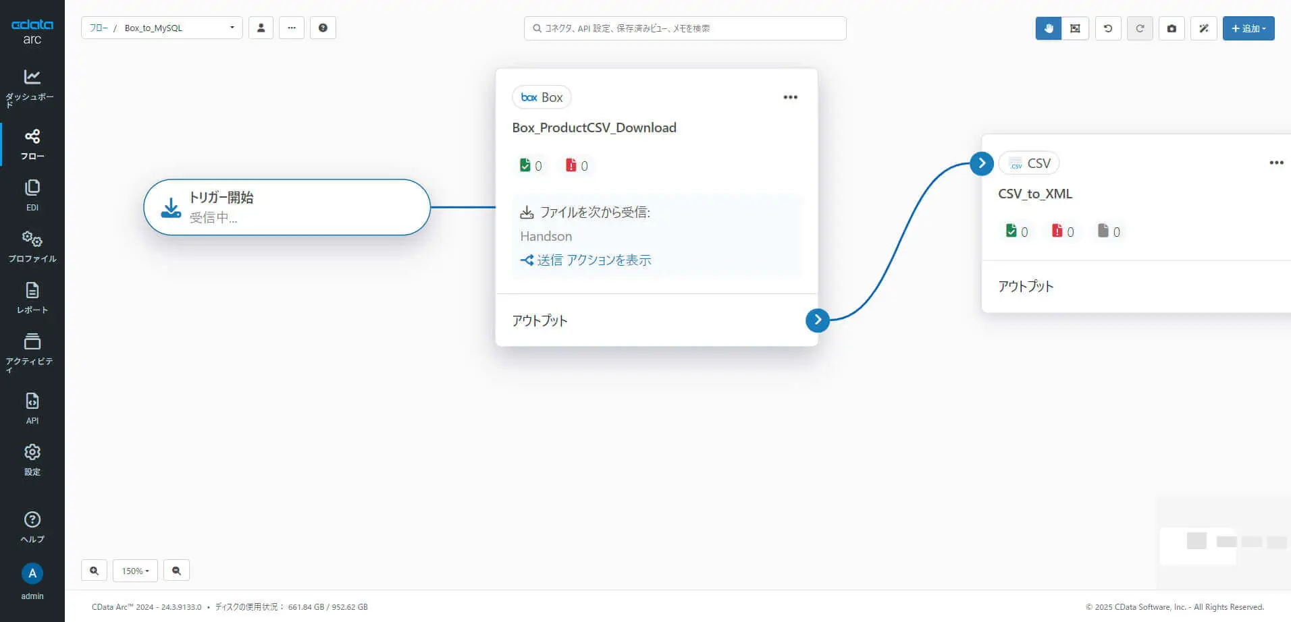Image resolution: width=1291 pixels, height=622 pixels.
Task: Open the admin user account menu
Action: click(x=32, y=582)
